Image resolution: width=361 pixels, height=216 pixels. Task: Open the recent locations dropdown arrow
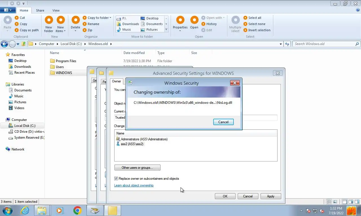[x=18, y=44]
